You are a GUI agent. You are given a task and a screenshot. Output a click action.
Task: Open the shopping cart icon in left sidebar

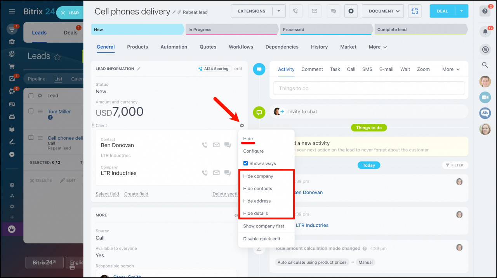pos(12,66)
